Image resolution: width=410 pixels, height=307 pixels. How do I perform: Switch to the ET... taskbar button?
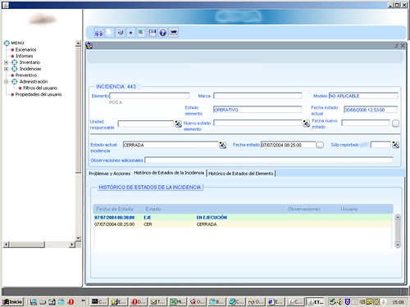(315, 302)
